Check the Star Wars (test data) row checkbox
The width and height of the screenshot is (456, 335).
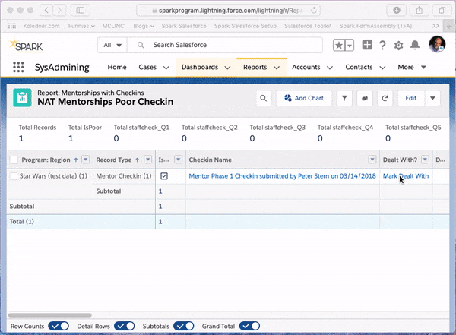pyautogui.click(x=14, y=176)
